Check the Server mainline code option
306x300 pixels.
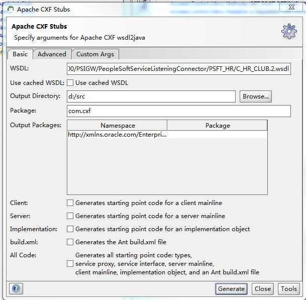[x=70, y=216]
